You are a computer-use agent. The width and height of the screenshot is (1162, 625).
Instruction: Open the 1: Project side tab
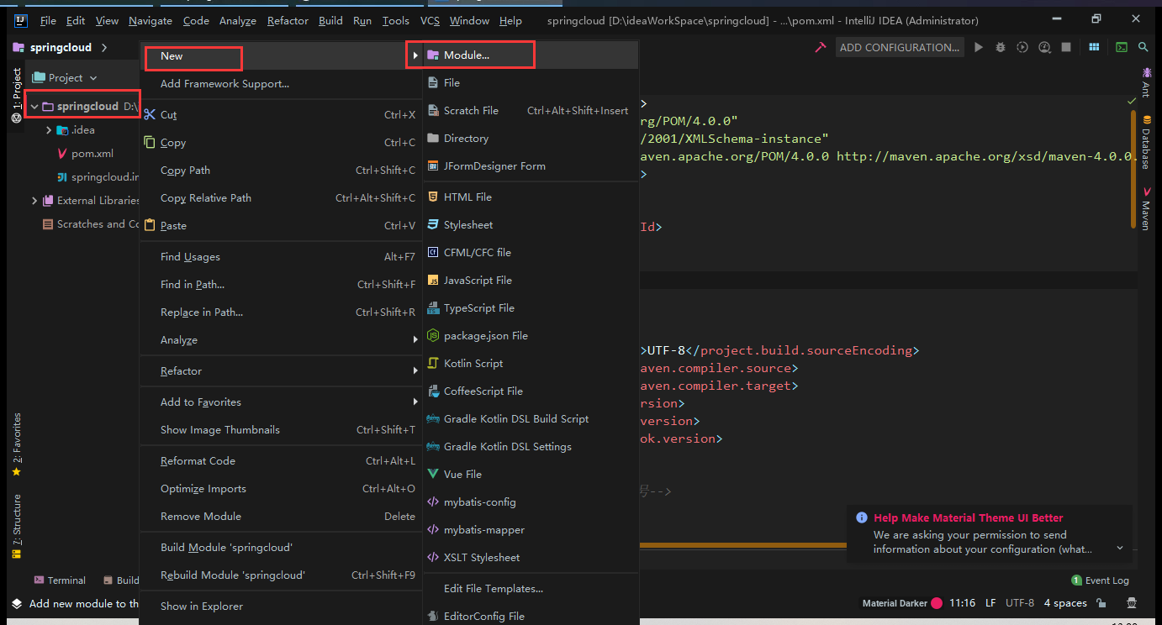coord(17,95)
